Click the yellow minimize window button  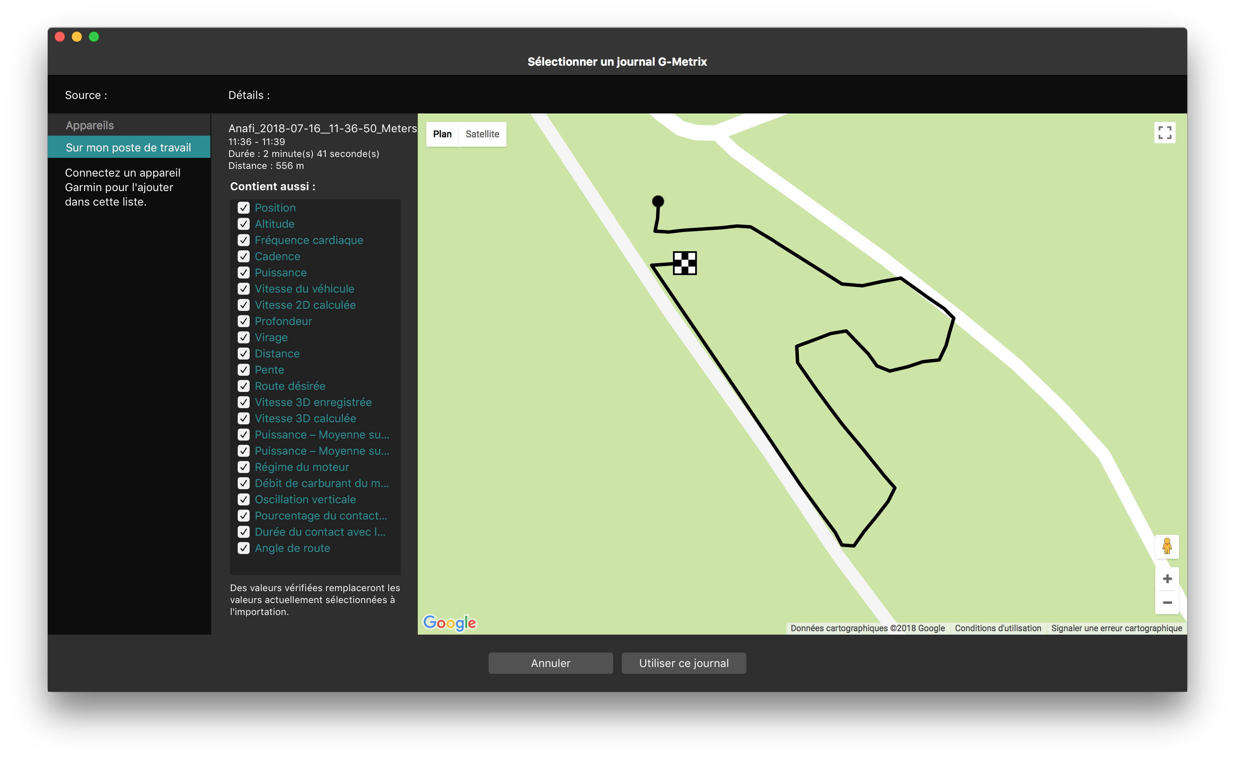tap(76, 37)
